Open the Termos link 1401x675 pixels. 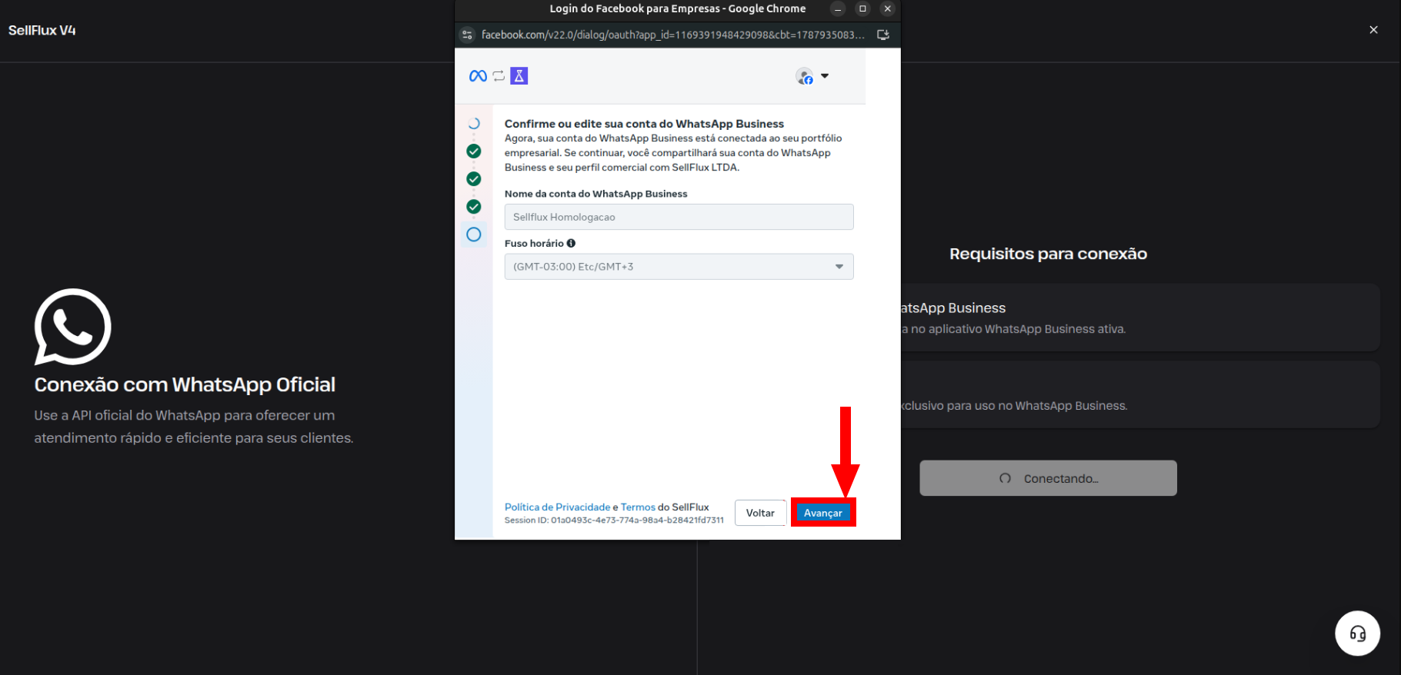click(638, 507)
